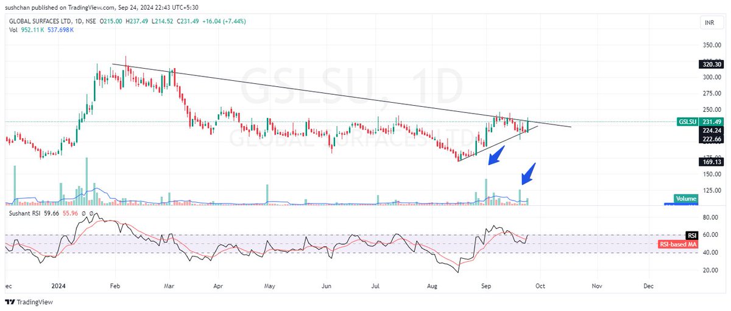The height and width of the screenshot is (311, 731).
Task: Click the 80.00 RSI axis value
Action: [x=711, y=217]
